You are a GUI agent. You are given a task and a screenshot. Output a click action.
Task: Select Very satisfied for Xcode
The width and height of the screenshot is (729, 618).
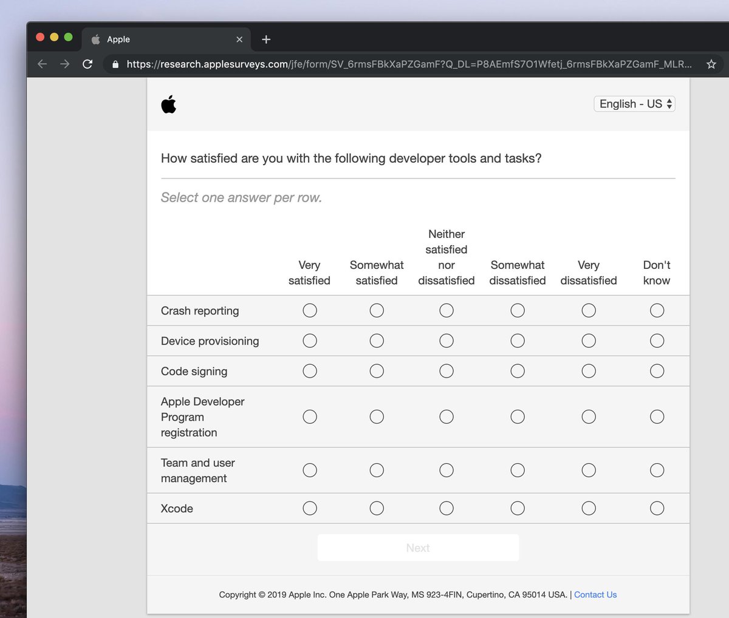[310, 508]
